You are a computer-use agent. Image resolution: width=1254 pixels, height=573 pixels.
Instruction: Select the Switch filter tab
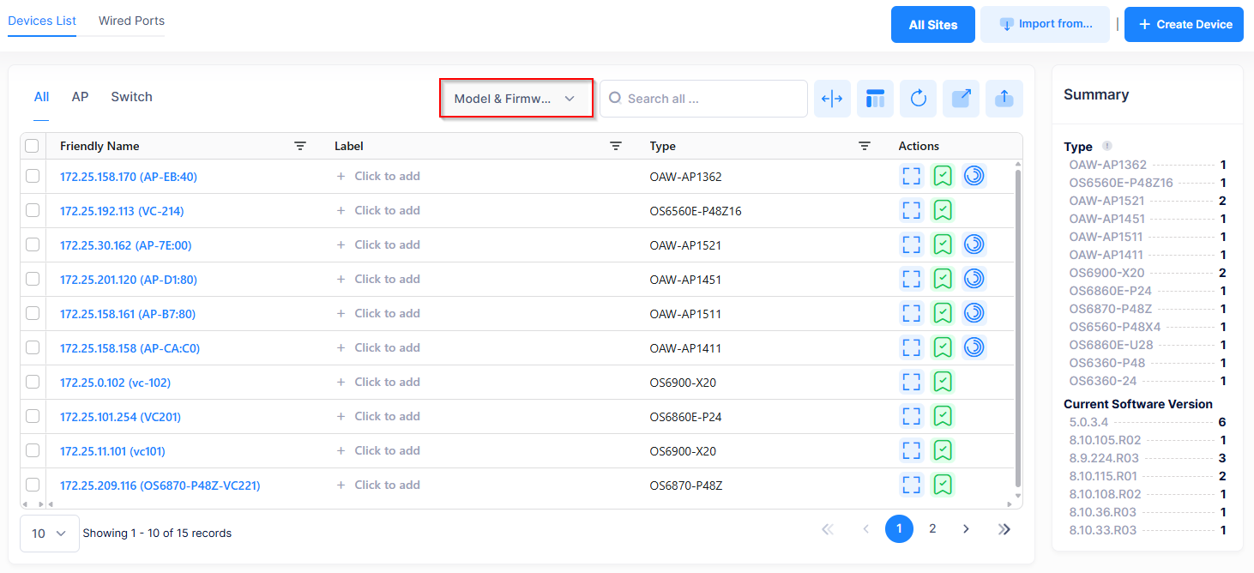[x=131, y=97]
